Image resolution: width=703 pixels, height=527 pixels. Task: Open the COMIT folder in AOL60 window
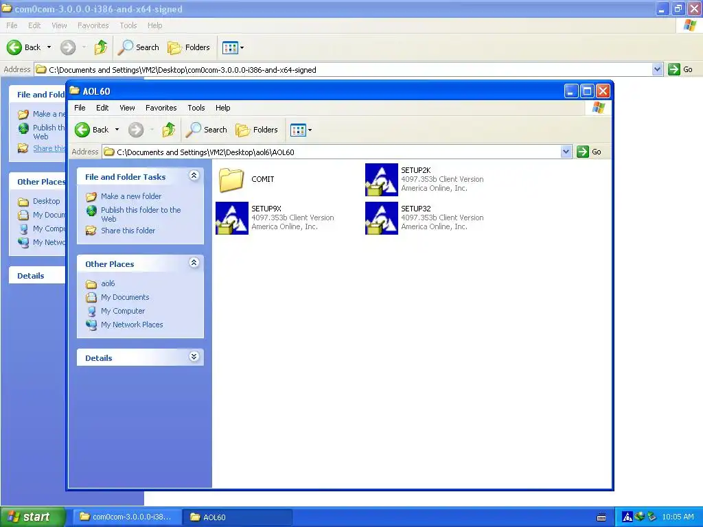(x=232, y=180)
